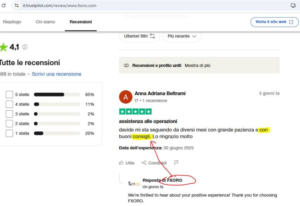
Task: Switch to the Chi siamo tab
Action: click(45, 22)
